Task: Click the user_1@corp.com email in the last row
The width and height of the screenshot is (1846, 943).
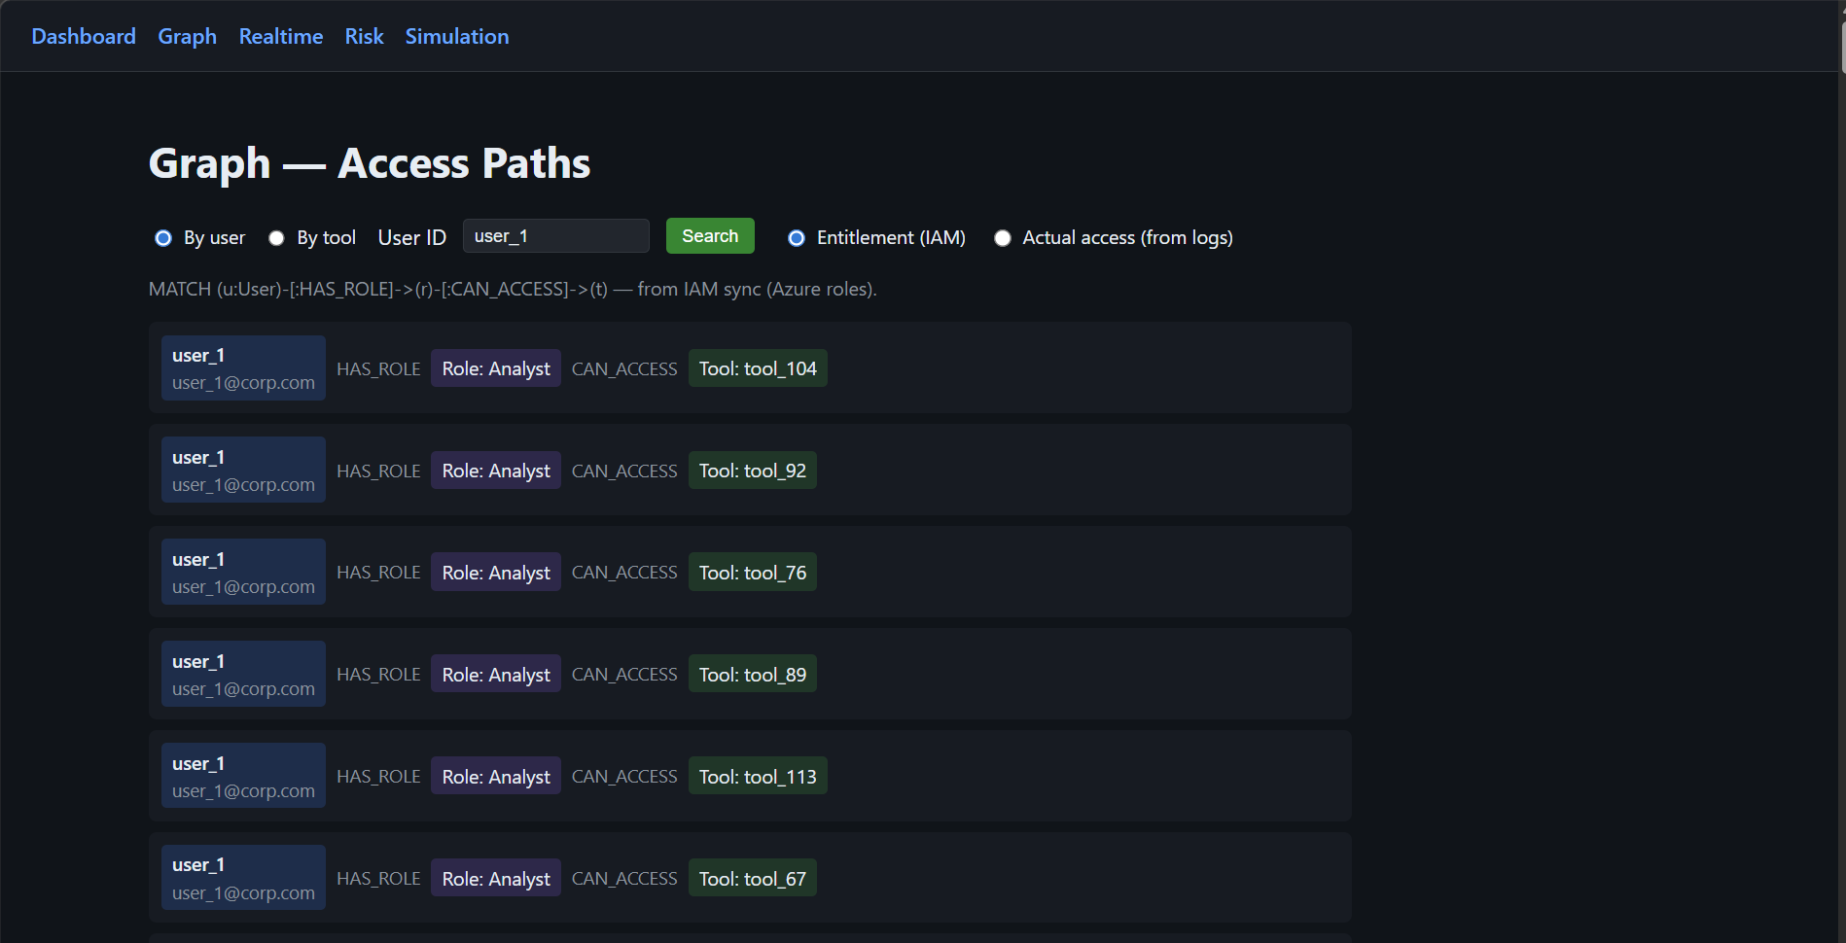Action: [x=243, y=891]
